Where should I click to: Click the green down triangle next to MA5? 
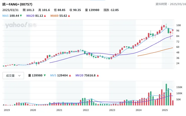[x=21, y=16]
